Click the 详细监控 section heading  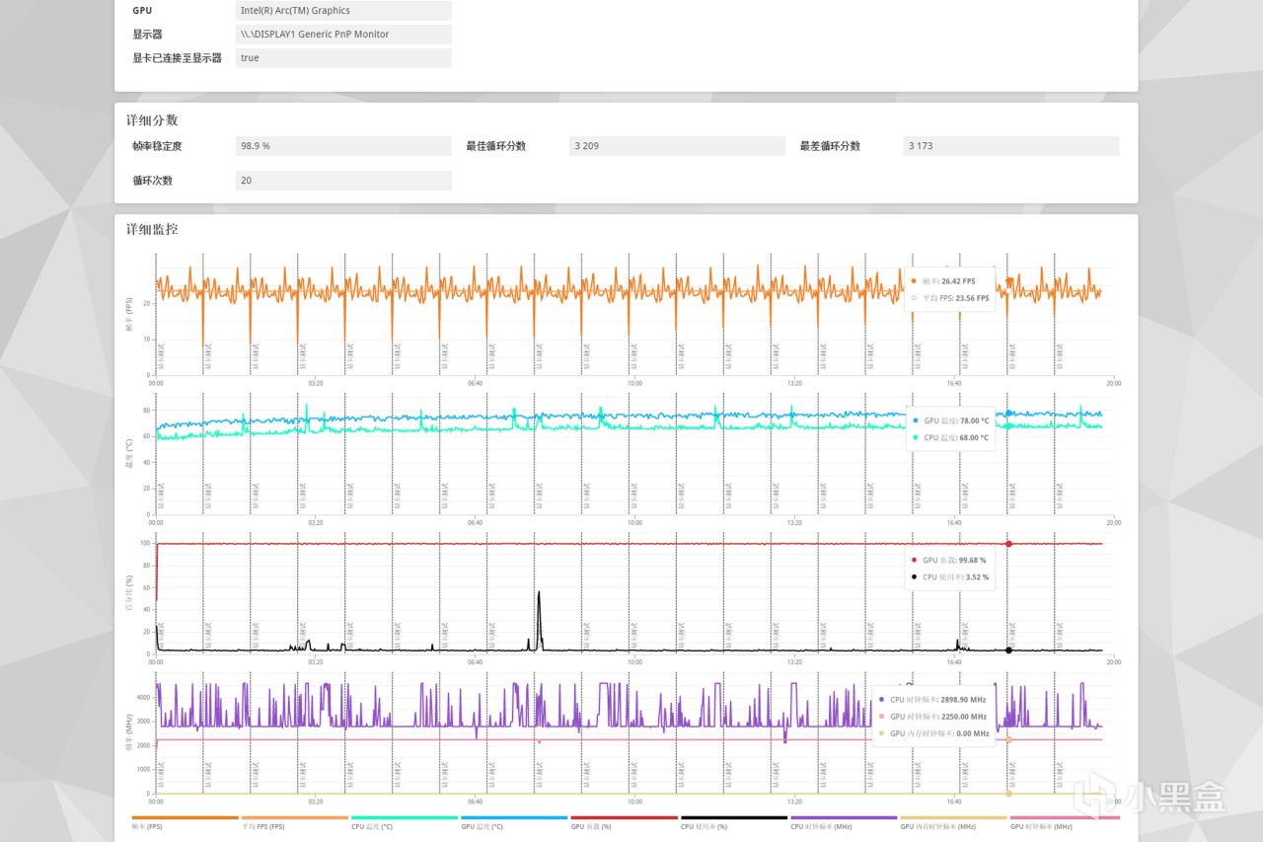pos(152,230)
